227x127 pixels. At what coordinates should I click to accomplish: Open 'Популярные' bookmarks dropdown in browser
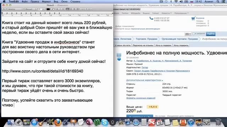[181, 13]
